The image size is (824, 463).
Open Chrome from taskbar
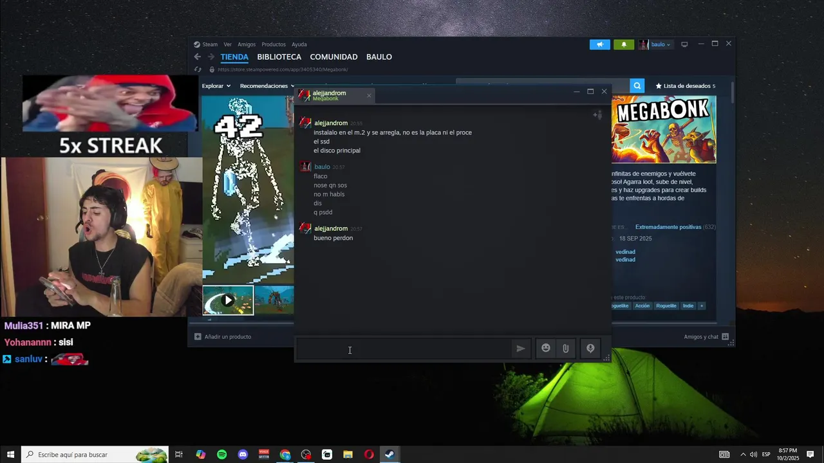pos(285,455)
